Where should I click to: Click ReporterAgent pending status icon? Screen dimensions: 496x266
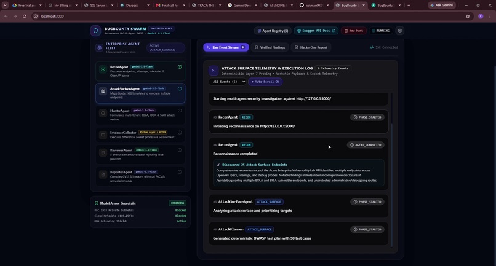click(180, 172)
